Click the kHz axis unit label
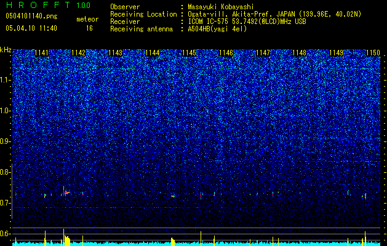The height and width of the screenshot is (246, 387). click(6, 50)
